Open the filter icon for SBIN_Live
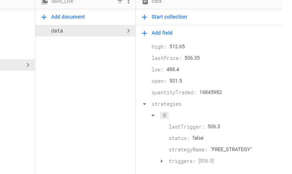The image size is (292, 174). [x=120, y=2]
